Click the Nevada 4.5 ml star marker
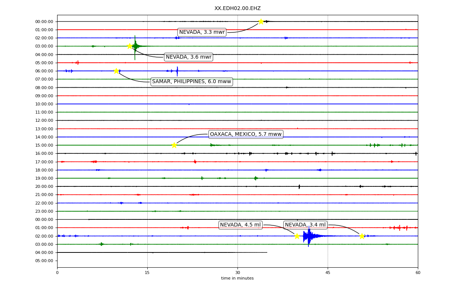 coord(297,236)
